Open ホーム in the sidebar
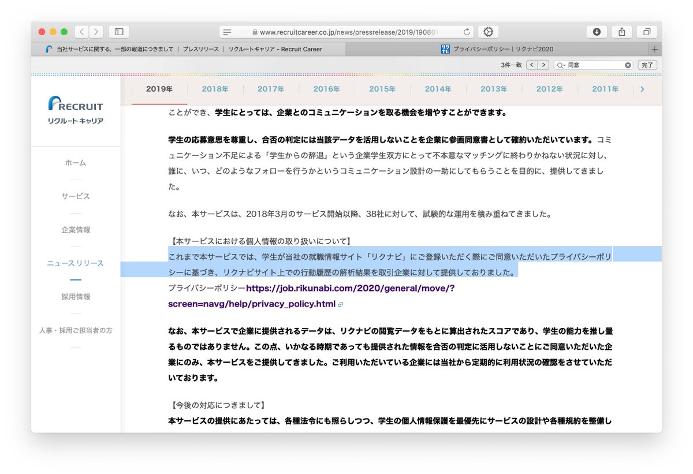The width and height of the screenshot is (693, 474). click(x=76, y=163)
